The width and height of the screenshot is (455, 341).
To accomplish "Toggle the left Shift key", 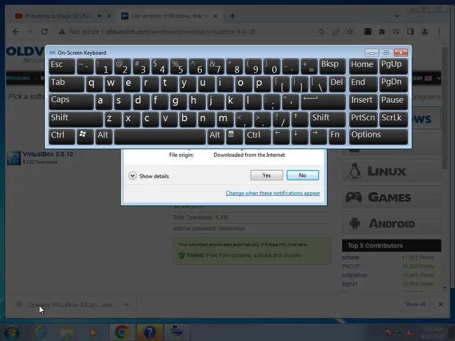I will 76,119.
